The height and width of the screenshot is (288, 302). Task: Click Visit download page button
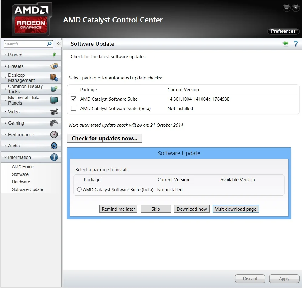(x=236, y=209)
